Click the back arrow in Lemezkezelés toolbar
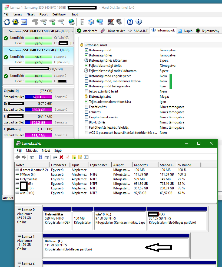222x267 pixels. point(18,157)
